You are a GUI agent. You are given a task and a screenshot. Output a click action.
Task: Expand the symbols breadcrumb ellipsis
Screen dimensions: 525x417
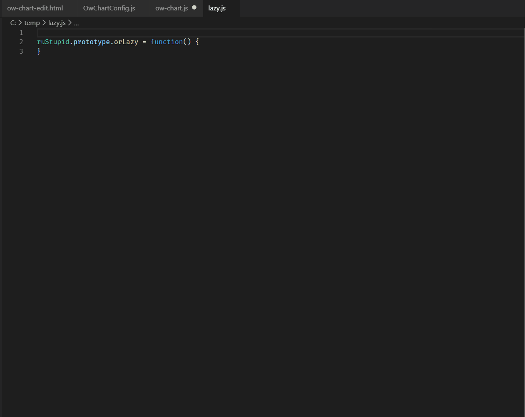(76, 23)
